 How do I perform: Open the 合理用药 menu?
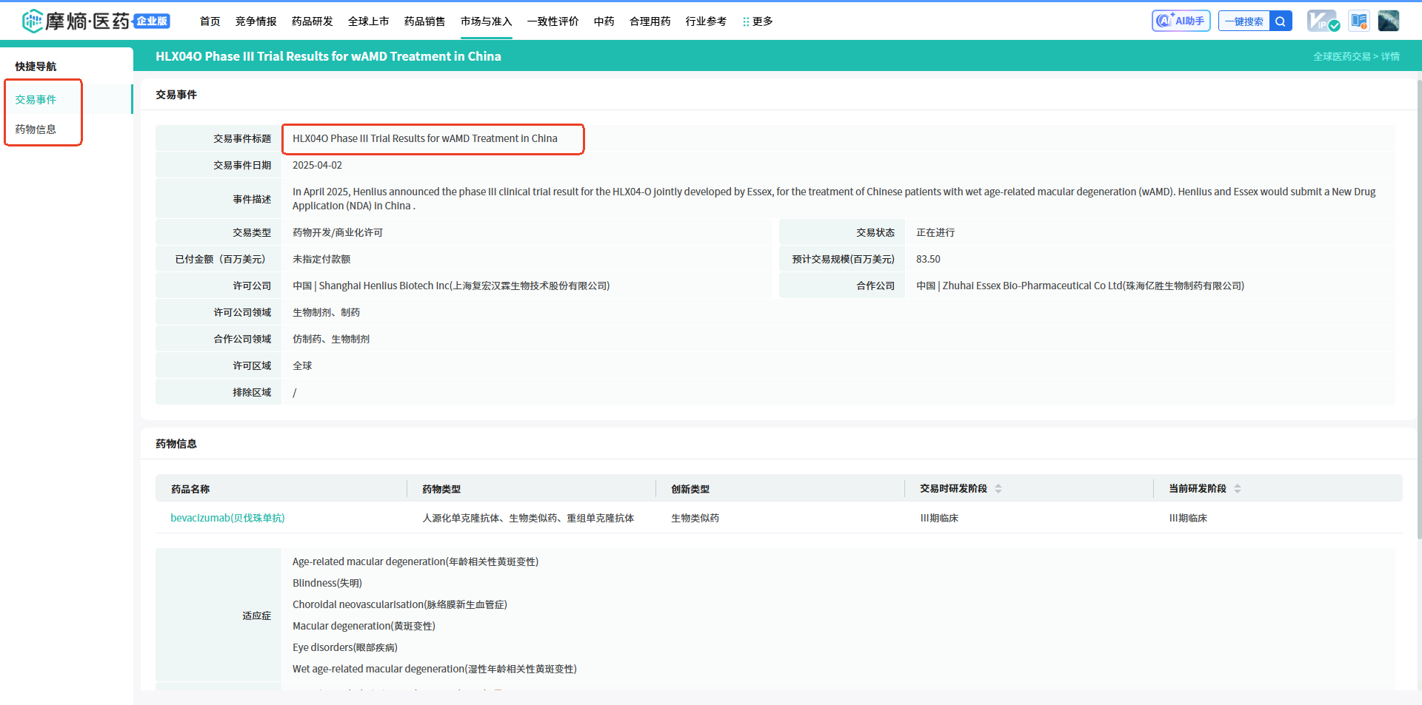[x=650, y=21]
